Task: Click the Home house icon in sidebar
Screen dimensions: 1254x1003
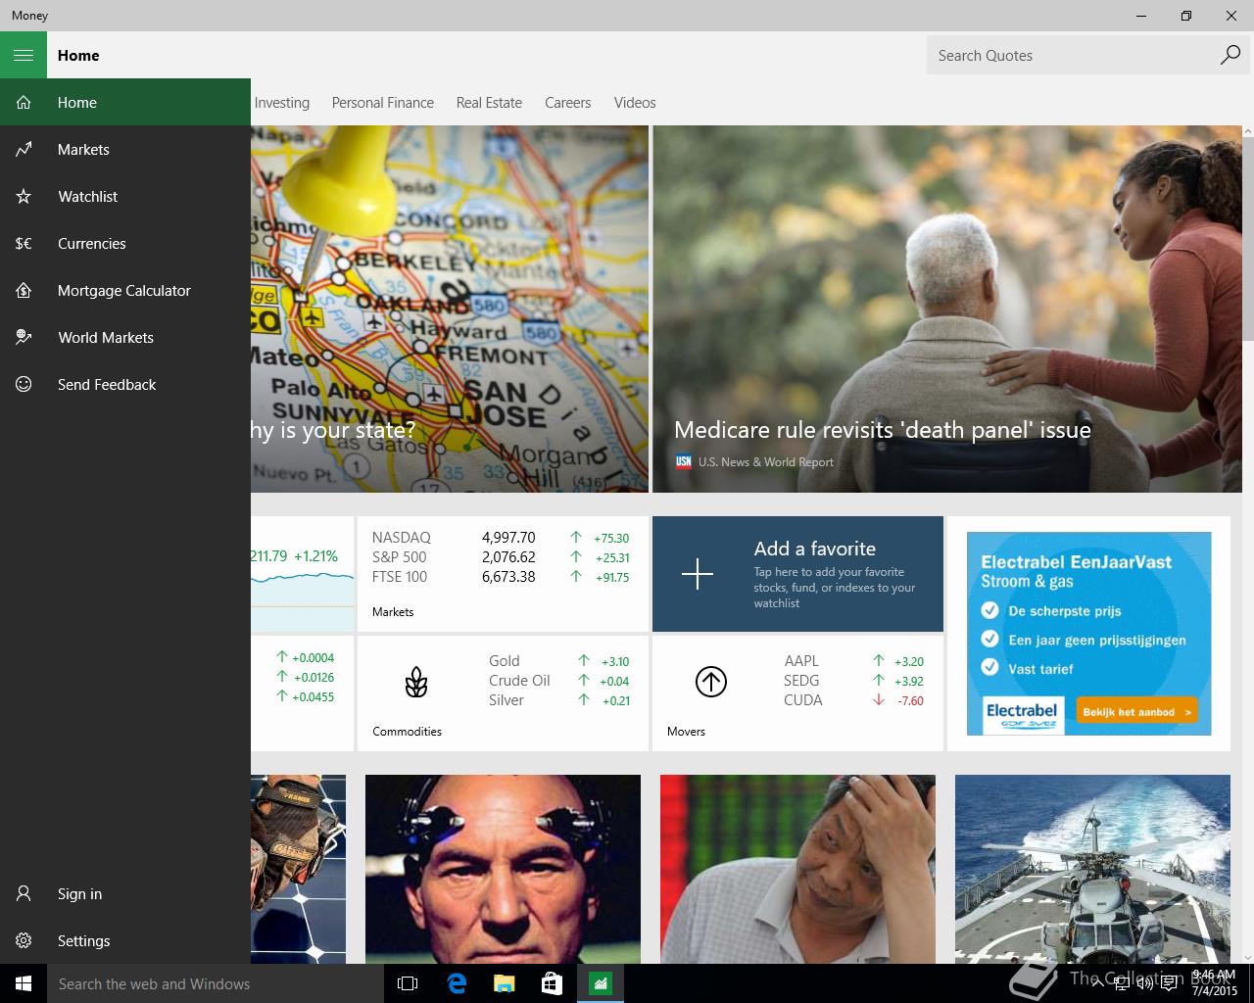Action: point(24,102)
